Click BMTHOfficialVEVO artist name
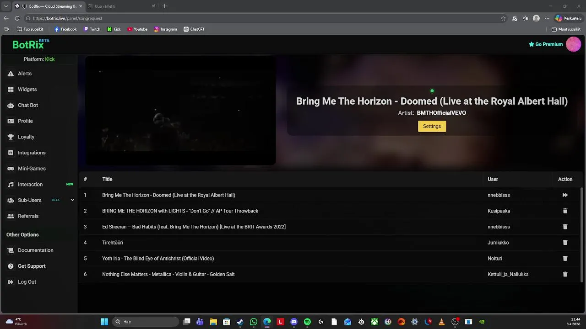The image size is (586, 329). (x=441, y=113)
